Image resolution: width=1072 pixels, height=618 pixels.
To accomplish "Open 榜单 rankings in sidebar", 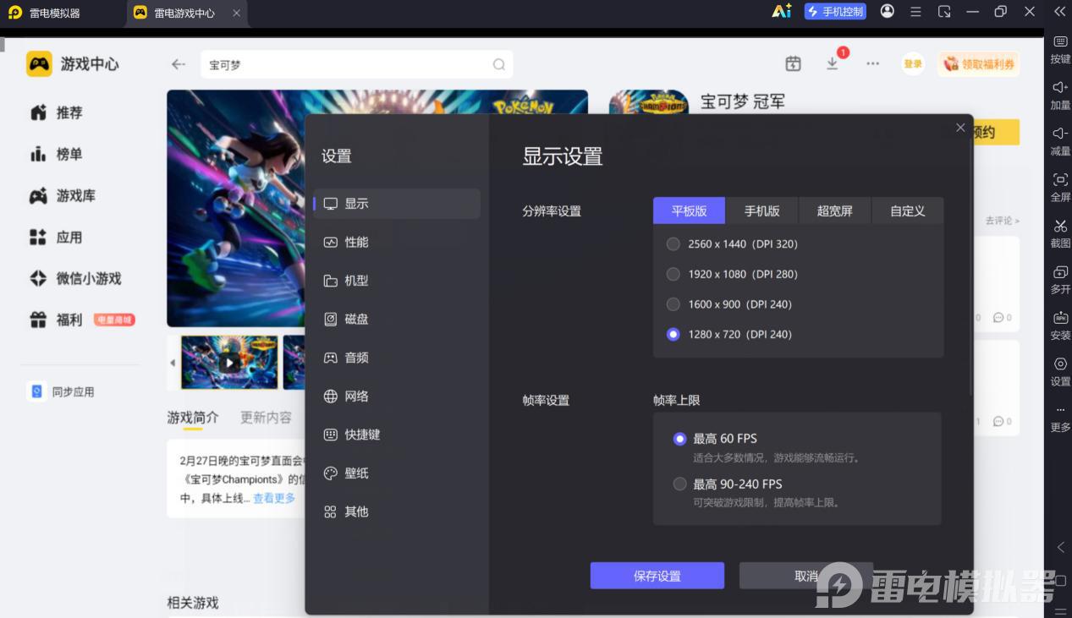I will tap(57, 154).
